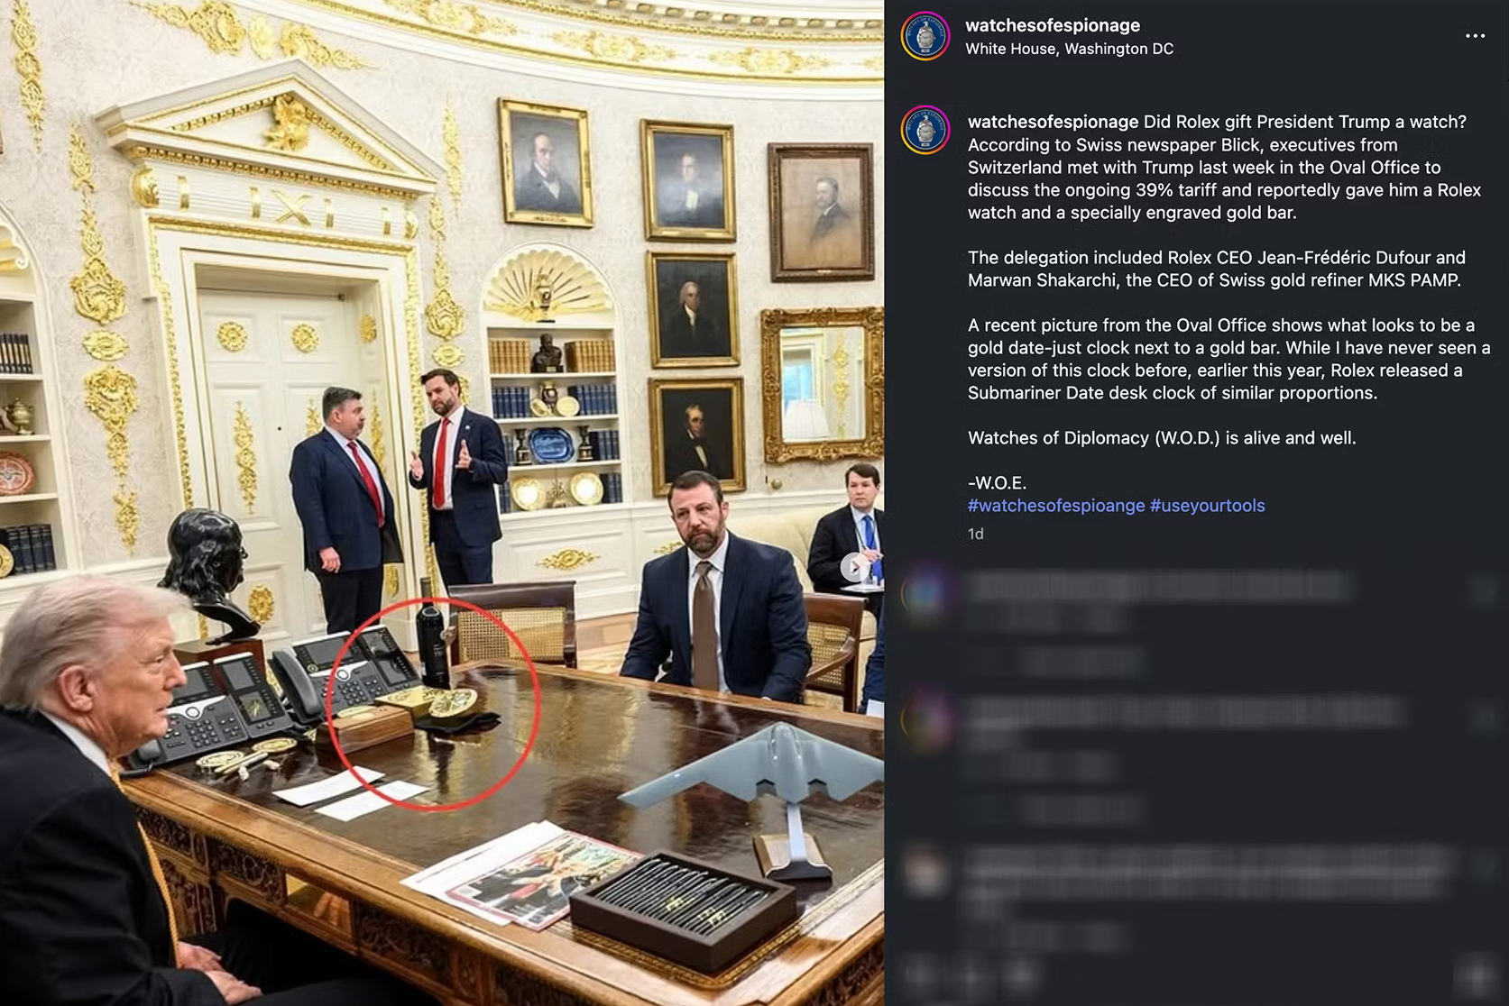Save the post using the bottom-right bookmark icon
The height and width of the screenshot is (1006, 1509).
click(x=1477, y=974)
